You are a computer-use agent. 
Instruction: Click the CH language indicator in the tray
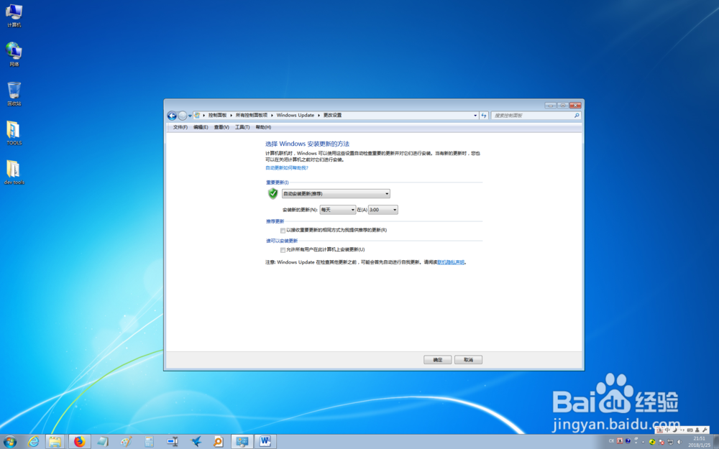click(611, 441)
